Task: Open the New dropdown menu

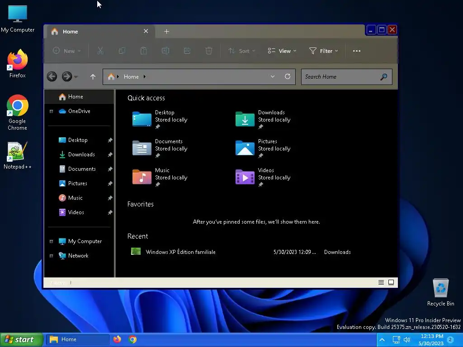Action: pyautogui.click(x=67, y=51)
